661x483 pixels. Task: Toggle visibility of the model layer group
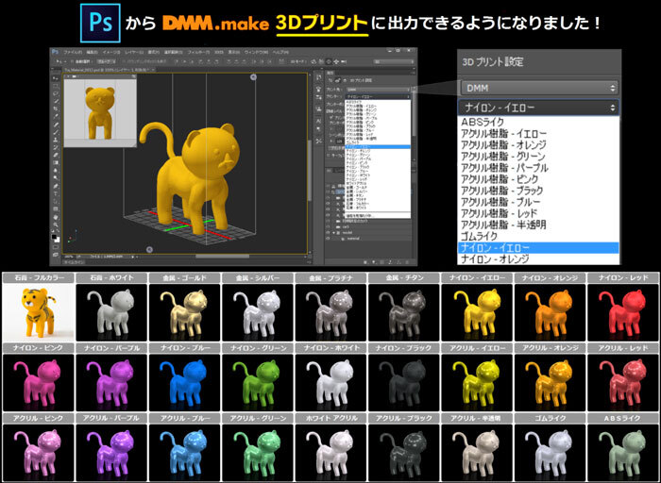[x=328, y=232]
